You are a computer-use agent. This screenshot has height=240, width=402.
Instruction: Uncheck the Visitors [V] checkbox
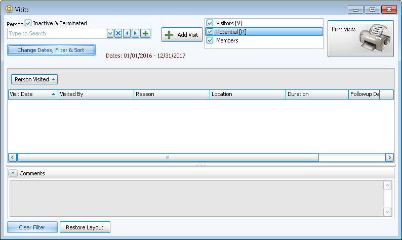(210, 23)
